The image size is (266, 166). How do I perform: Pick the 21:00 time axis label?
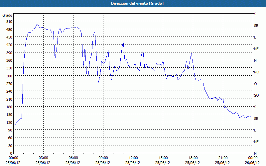pos(223,158)
